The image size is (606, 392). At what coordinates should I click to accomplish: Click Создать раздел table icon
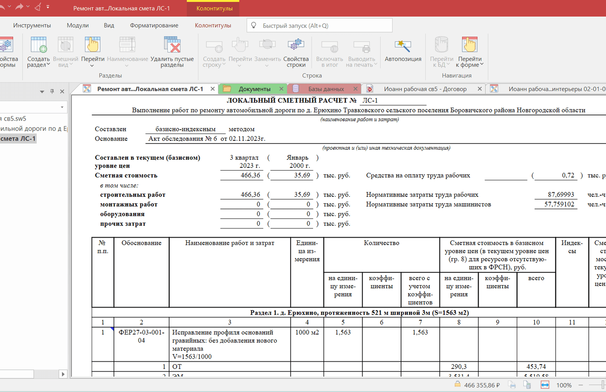[39, 45]
